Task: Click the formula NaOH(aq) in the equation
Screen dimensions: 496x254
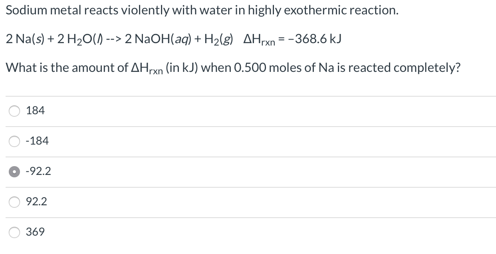Action: point(164,39)
